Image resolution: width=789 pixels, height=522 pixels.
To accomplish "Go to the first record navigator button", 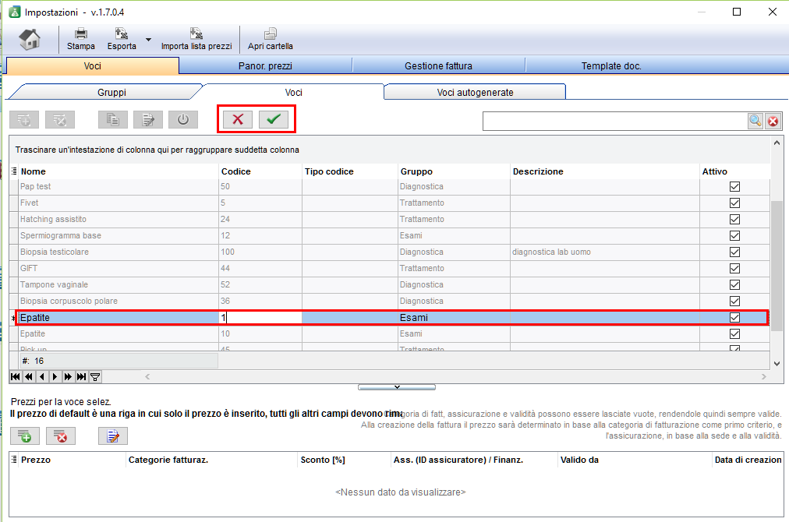I will pos(16,376).
